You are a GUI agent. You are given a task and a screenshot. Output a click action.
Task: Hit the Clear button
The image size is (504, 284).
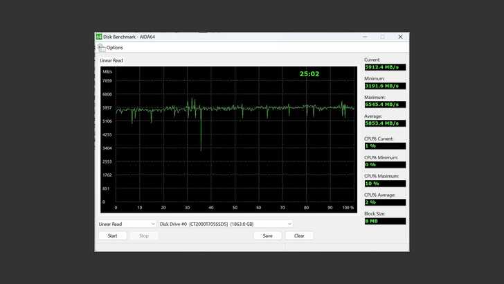(299, 236)
